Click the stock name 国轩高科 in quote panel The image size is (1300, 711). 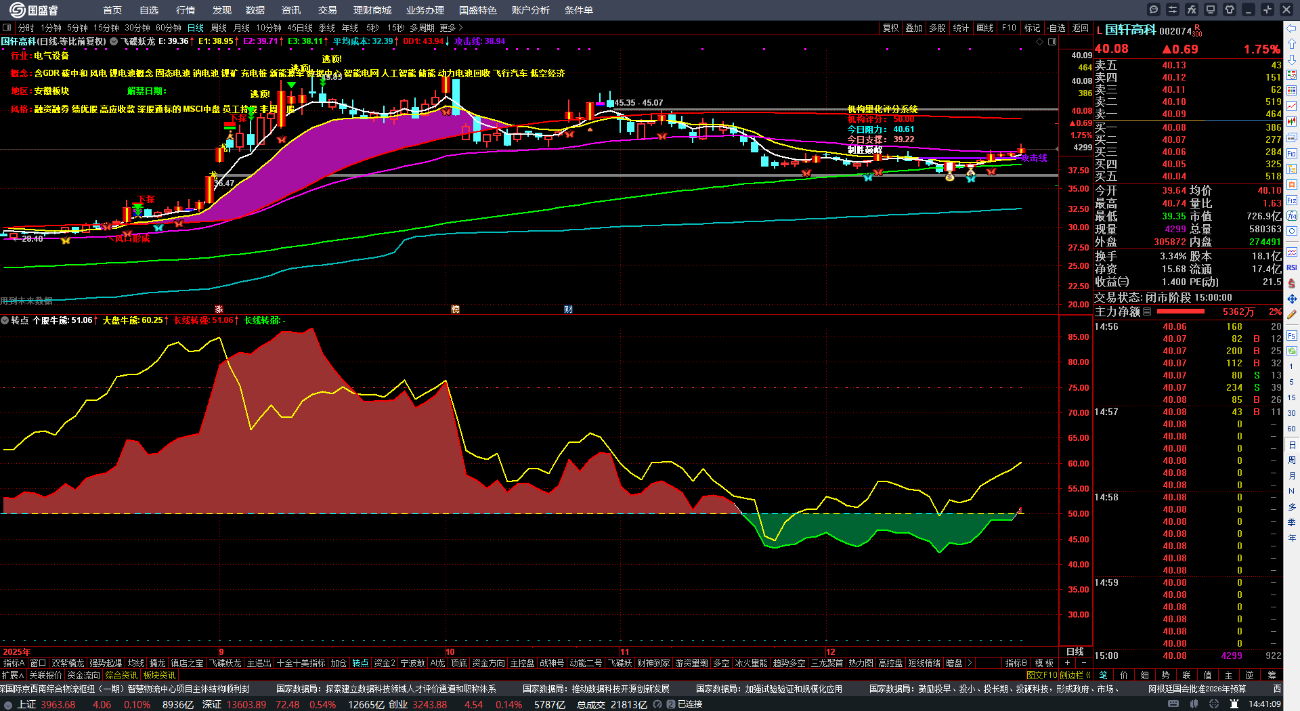tap(1131, 30)
